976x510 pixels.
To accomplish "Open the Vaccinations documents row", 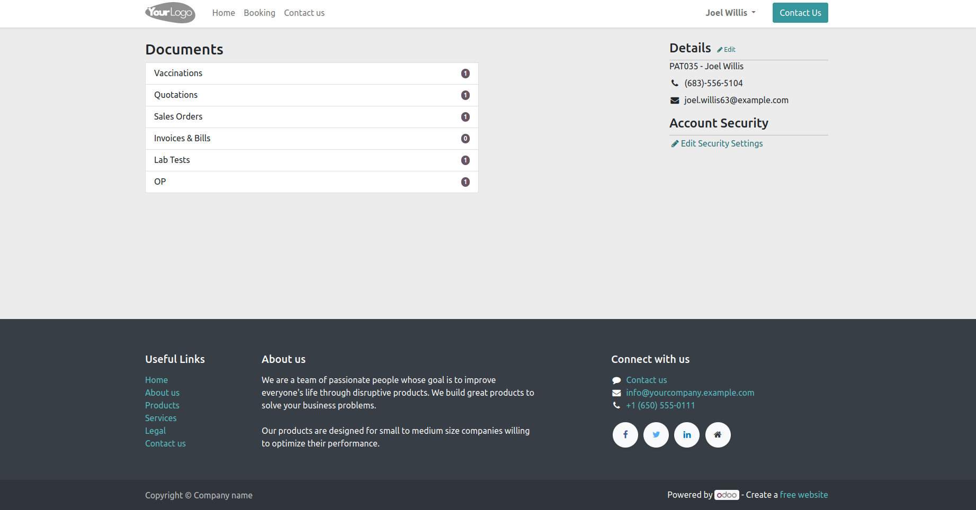I will click(x=311, y=74).
